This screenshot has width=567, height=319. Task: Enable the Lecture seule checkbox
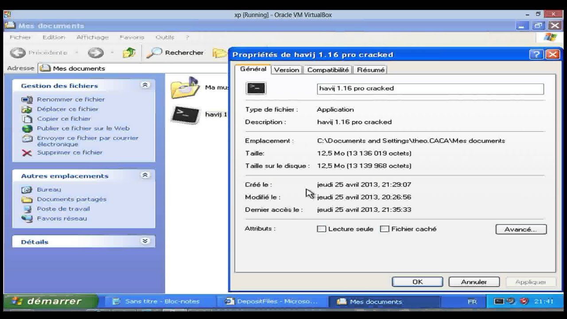coord(322,229)
